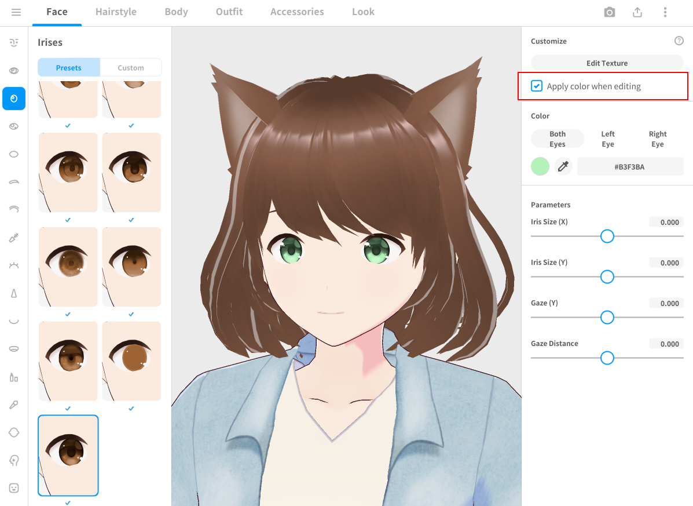The height and width of the screenshot is (506, 693).
Task: Click the export upload icon
Action: (637, 12)
